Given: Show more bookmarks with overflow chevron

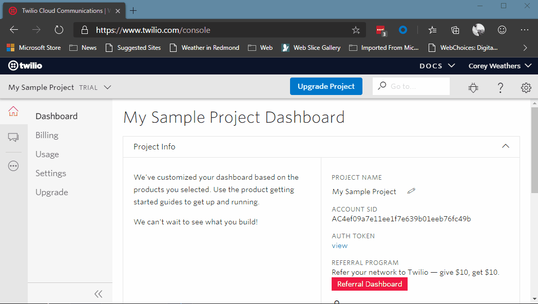Looking at the screenshot, I should (x=525, y=48).
